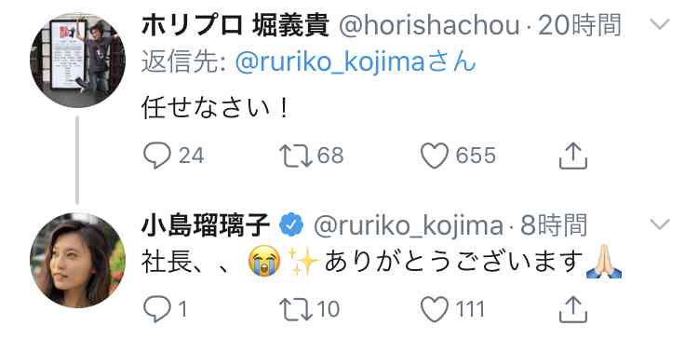Open the @horishachou handle
Screen dimensions: 698x339
point(430,26)
